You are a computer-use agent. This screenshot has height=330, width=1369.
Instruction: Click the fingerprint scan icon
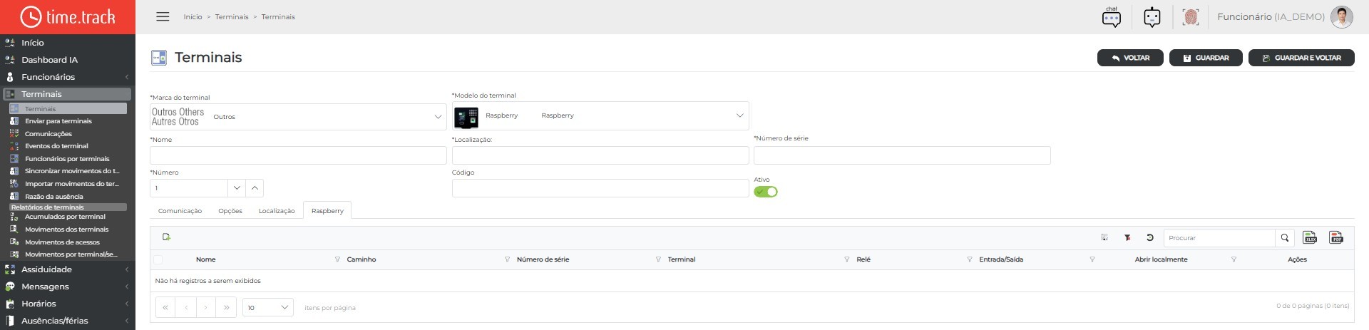[1191, 17]
